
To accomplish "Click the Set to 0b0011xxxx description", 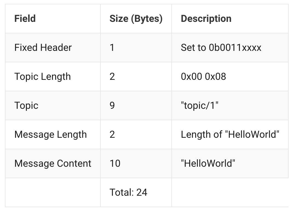I will coord(221,48).
